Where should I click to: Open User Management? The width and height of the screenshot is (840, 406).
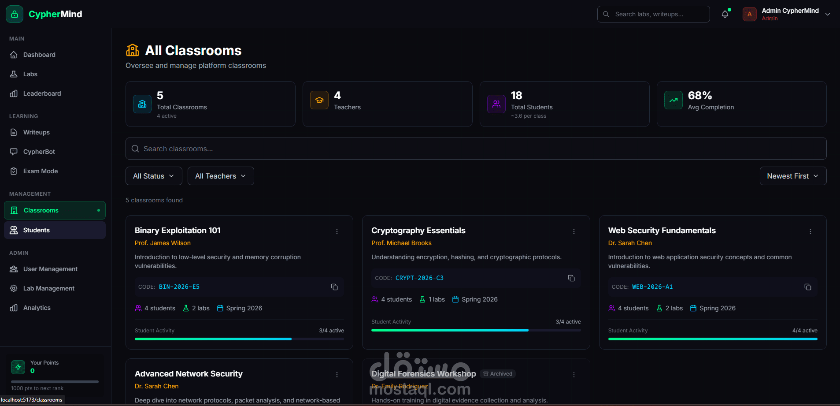[x=55, y=269]
